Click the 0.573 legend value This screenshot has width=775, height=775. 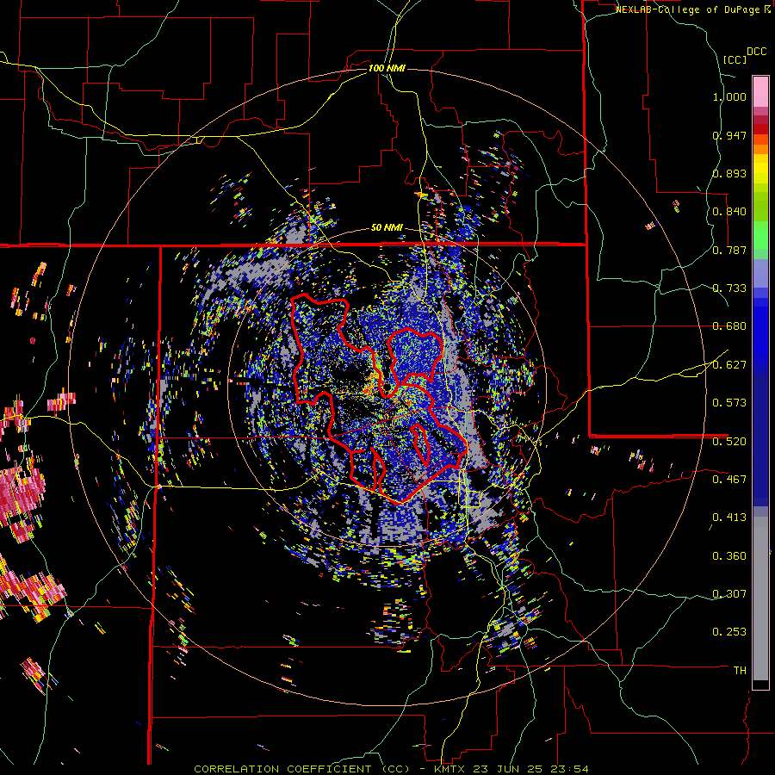point(729,403)
